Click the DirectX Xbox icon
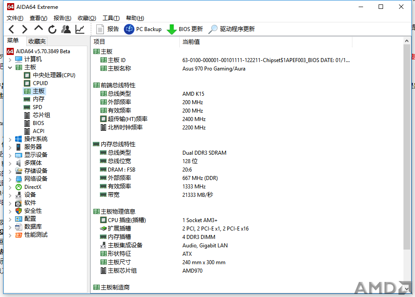The width and height of the screenshot is (415, 297). click(19, 187)
